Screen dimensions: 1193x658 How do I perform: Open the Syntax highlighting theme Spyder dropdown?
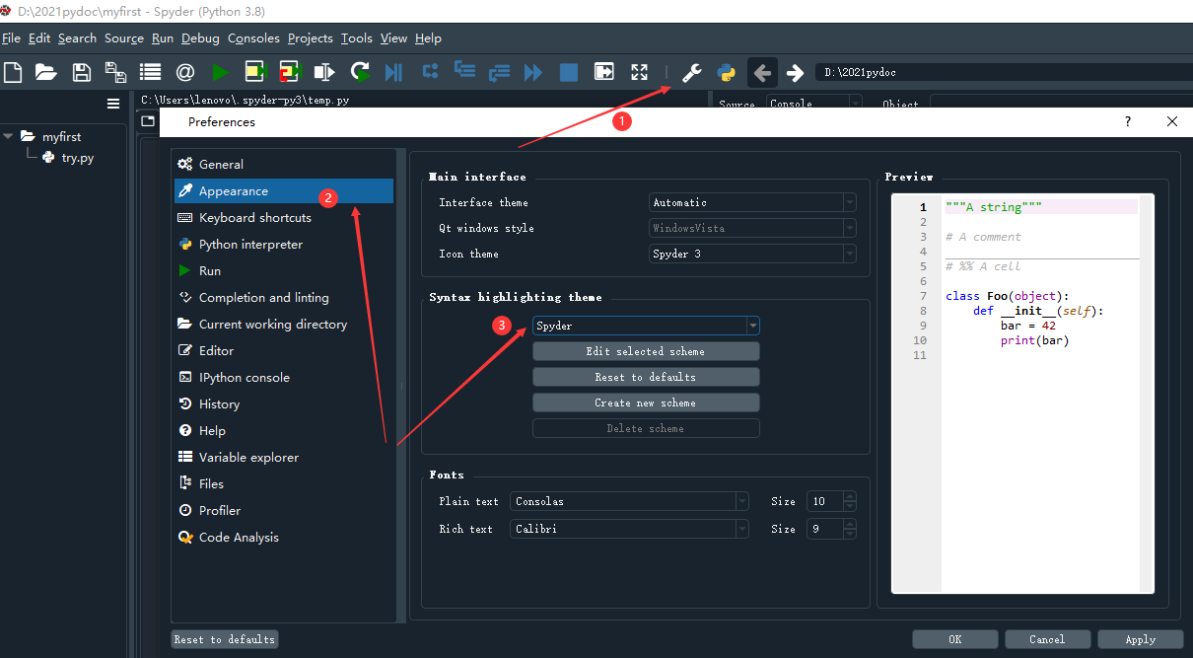[646, 326]
